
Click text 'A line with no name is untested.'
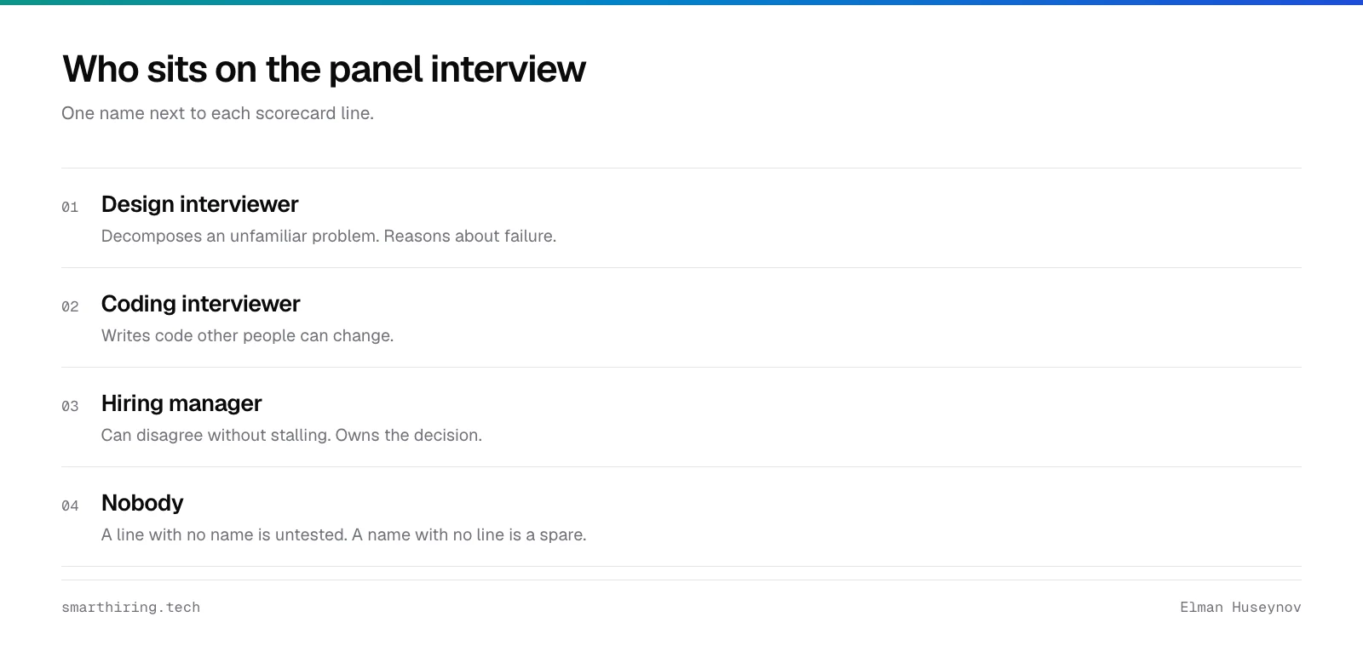(x=224, y=534)
